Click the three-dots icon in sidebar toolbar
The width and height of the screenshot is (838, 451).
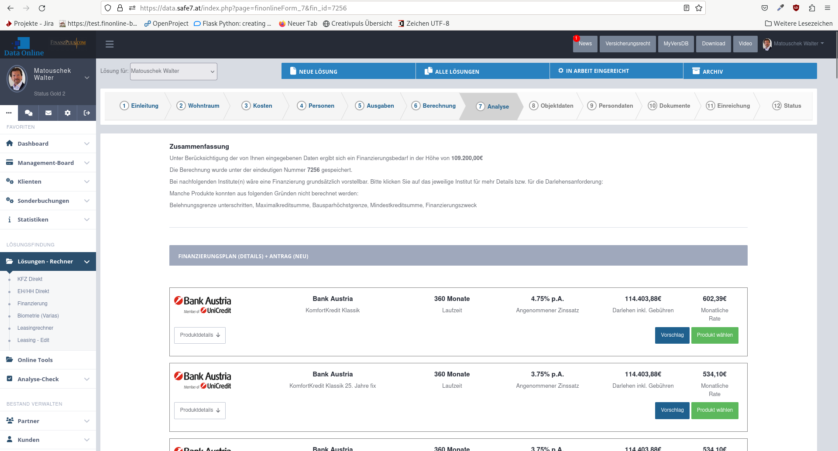pyautogui.click(x=9, y=113)
